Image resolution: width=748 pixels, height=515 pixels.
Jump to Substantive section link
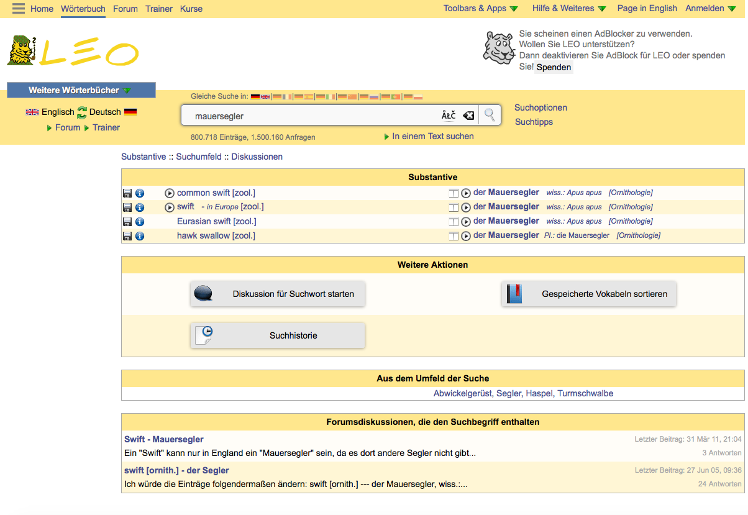144,157
